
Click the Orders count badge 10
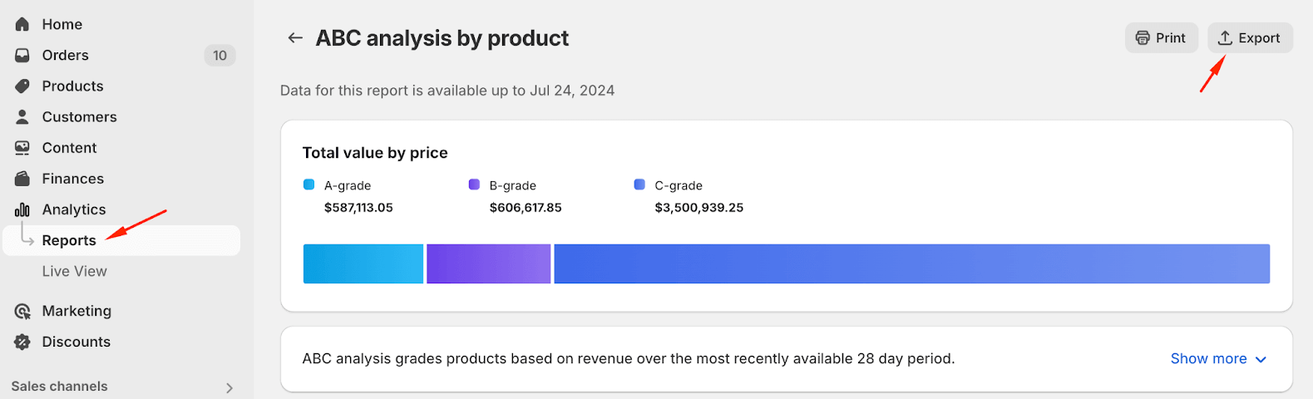(220, 56)
